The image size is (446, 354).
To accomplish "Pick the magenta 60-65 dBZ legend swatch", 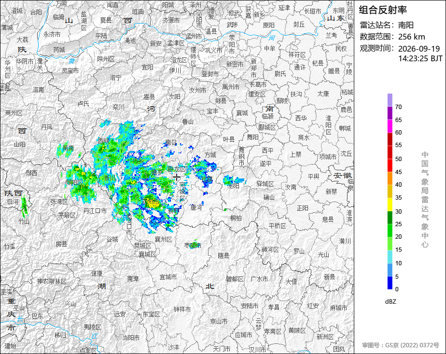I will pos(390,126).
